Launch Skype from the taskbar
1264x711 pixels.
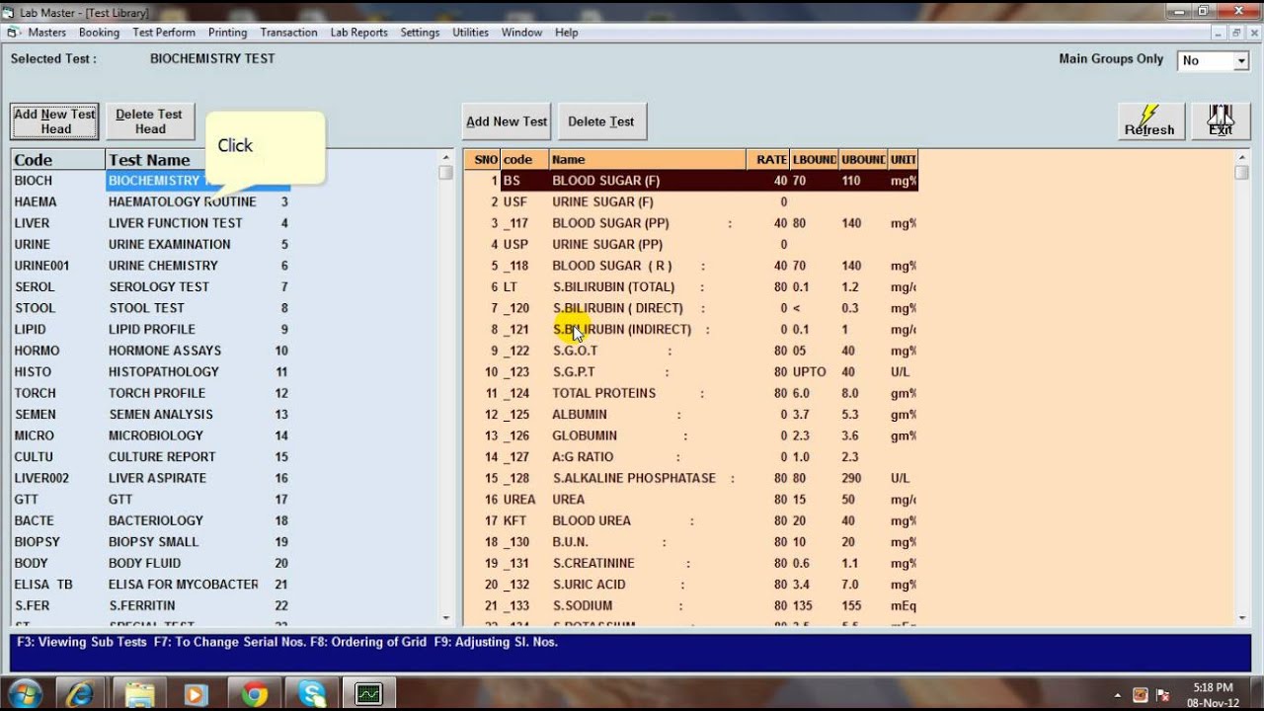(311, 694)
